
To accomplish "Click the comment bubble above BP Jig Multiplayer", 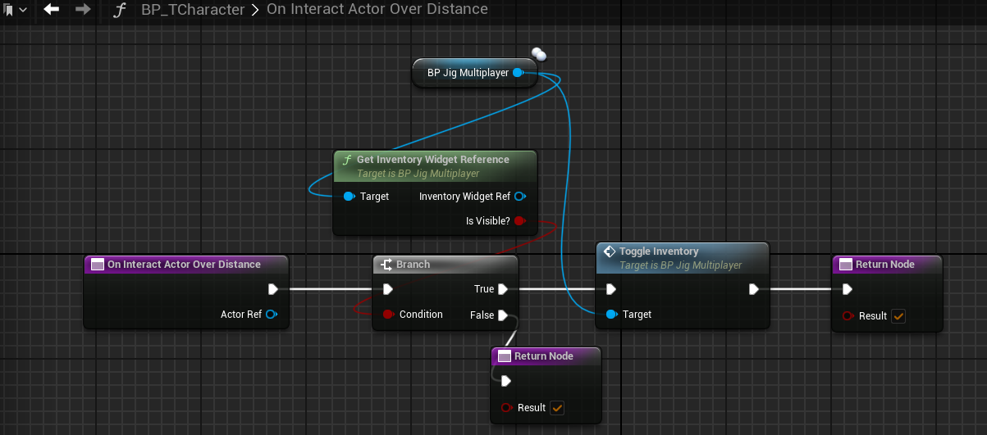I will [x=539, y=55].
